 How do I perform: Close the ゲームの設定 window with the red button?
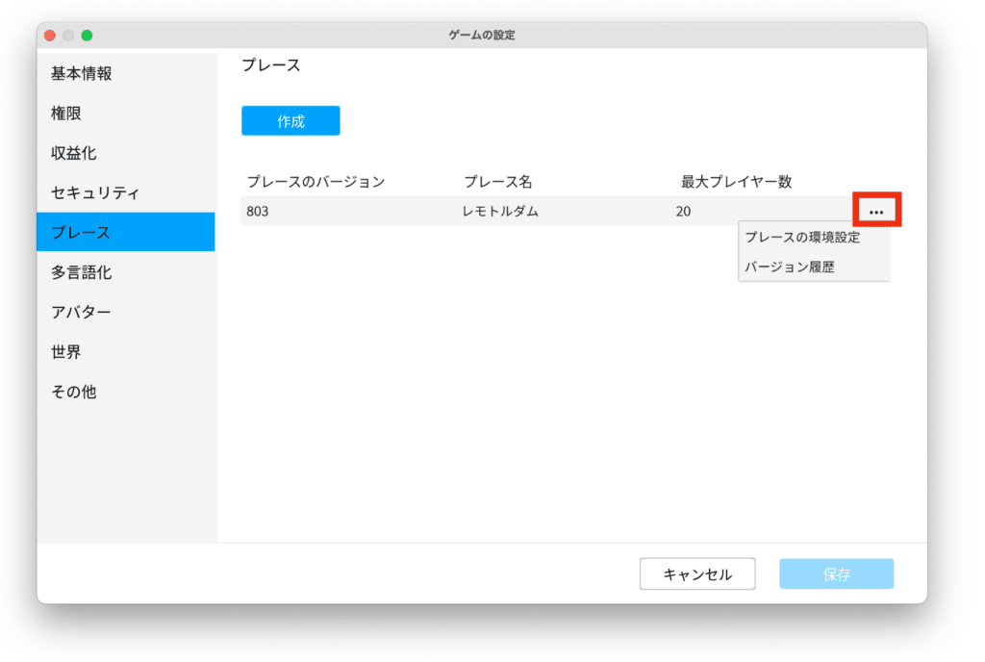(x=50, y=36)
